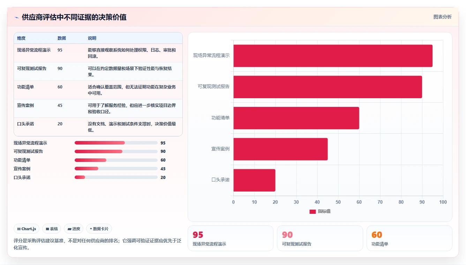This screenshot has height=265, width=466.
Task: Click value 95 in the table
Action: (x=60, y=50)
